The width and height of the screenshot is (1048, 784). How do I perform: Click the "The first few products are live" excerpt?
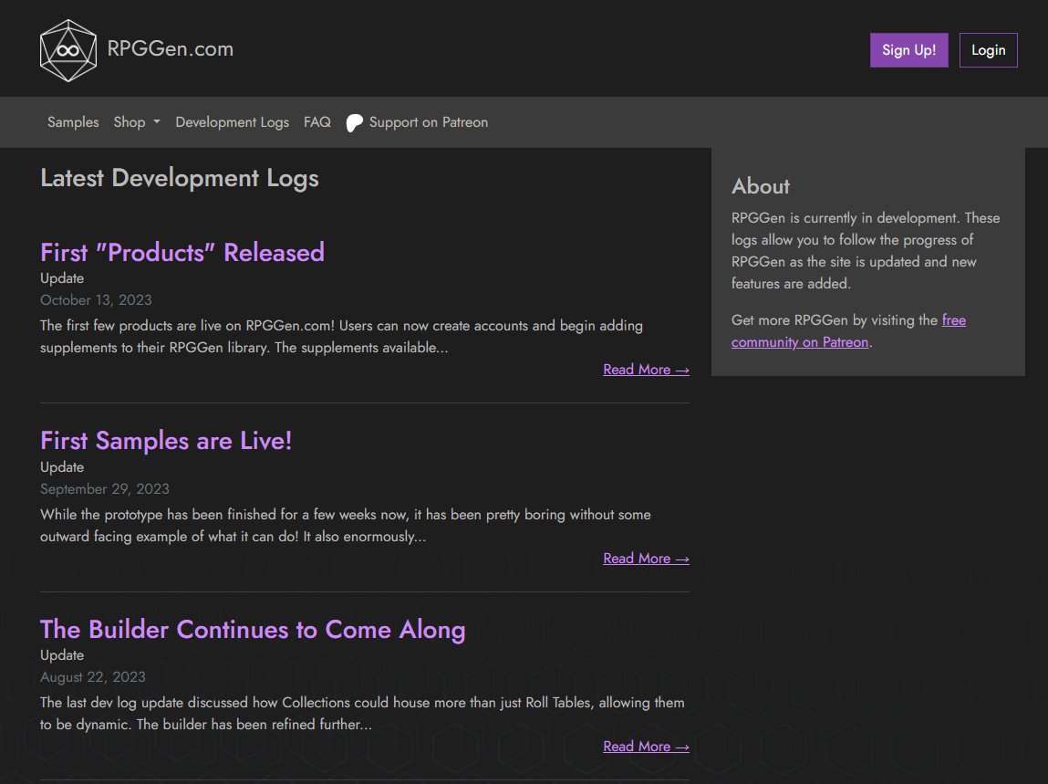341,337
